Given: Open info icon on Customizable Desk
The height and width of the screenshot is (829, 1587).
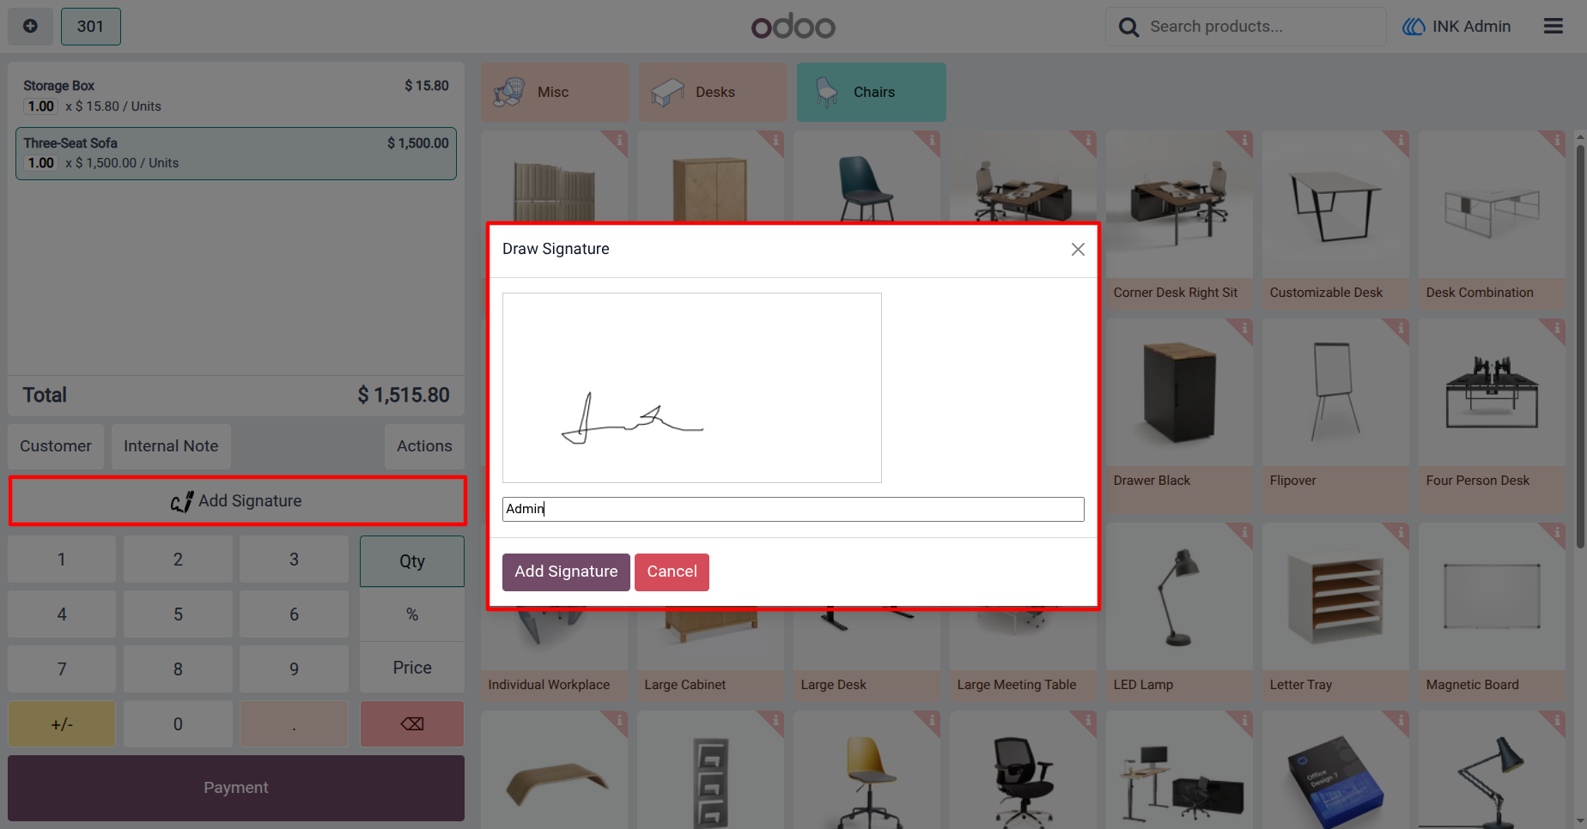Looking at the screenshot, I should click(x=1399, y=140).
